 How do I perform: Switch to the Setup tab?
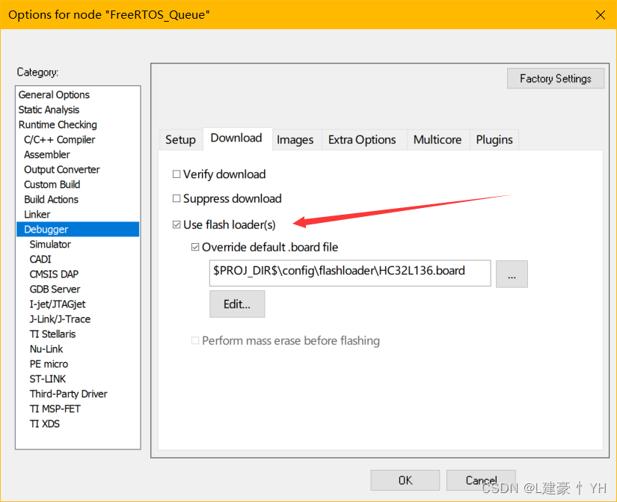(x=181, y=140)
